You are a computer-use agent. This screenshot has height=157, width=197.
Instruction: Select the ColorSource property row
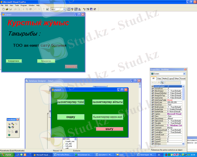click(x=167, y=125)
